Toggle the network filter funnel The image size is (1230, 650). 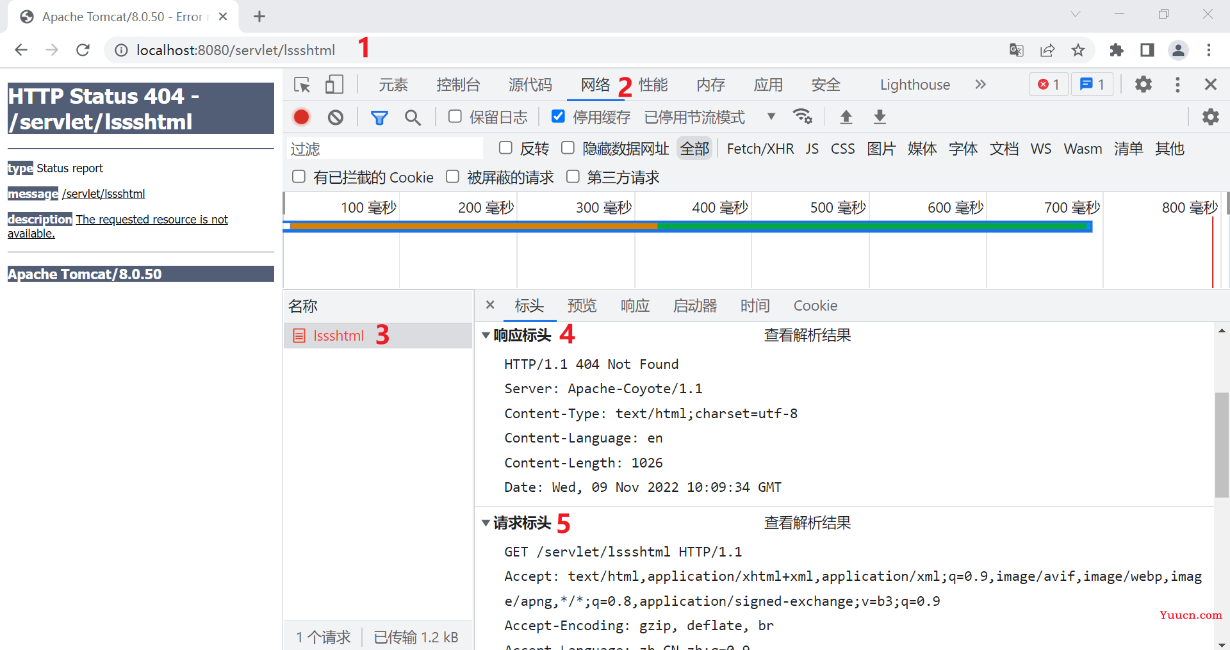coord(379,117)
